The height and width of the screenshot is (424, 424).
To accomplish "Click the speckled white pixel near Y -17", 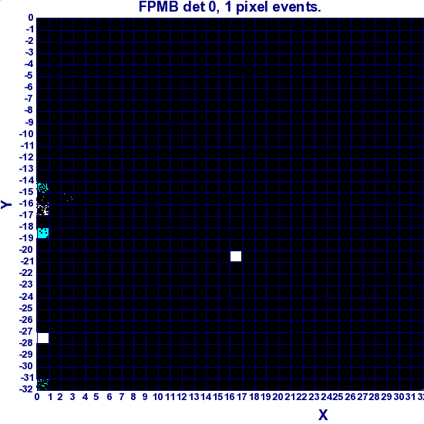I will 42,210.
